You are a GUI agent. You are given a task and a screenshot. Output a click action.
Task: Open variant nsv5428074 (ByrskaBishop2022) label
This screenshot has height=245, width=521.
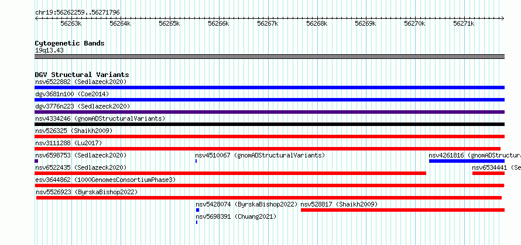(246, 204)
